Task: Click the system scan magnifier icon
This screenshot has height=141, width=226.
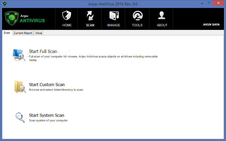Action: 20,118
